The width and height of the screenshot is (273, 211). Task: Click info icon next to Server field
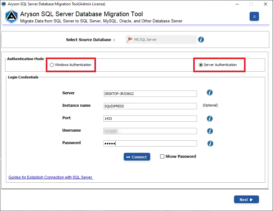[x=210, y=92]
